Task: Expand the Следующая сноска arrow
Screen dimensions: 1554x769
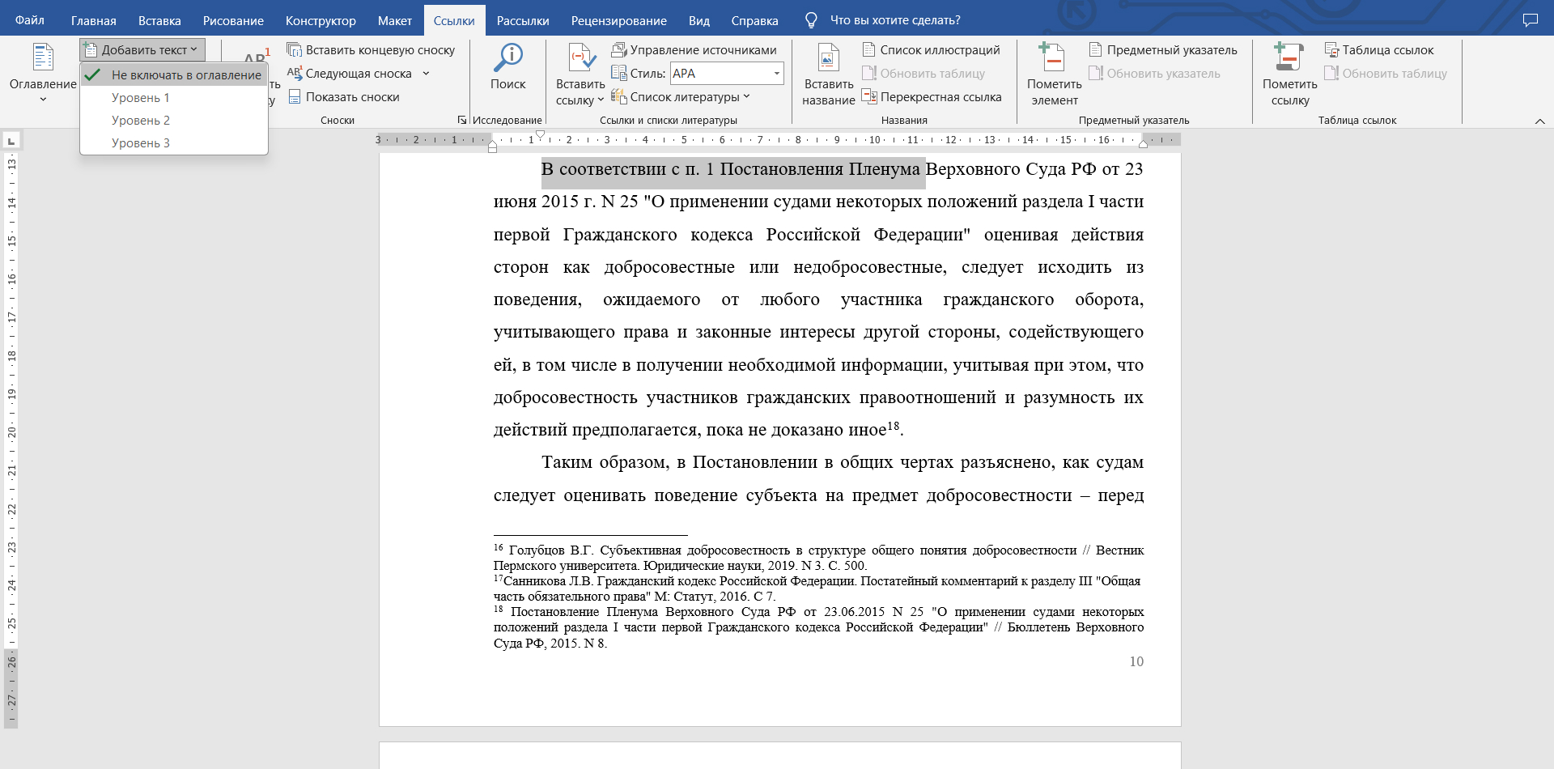Action: 426,74
